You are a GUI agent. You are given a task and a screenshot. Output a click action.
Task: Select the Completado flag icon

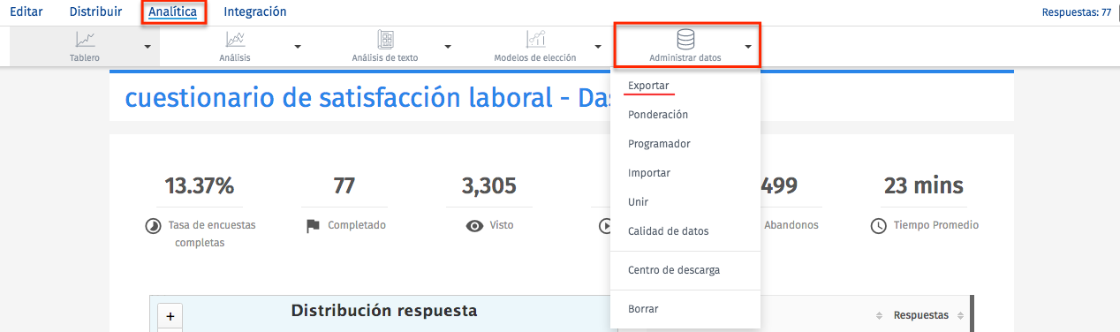point(313,226)
